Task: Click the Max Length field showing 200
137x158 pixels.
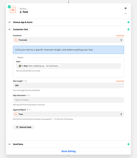Action: coord(68,86)
